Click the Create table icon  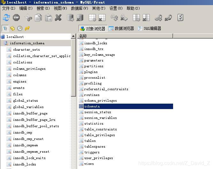click(x=92, y=18)
